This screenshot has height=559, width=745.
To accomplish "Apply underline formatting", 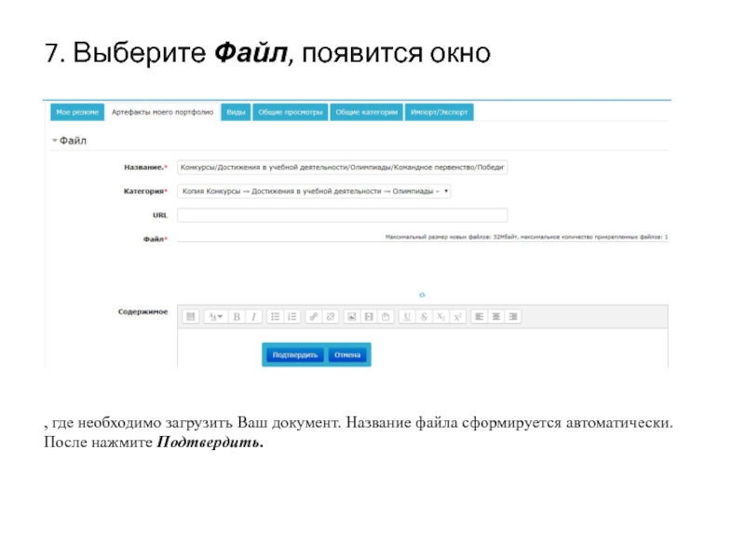I will pyautogui.click(x=406, y=317).
